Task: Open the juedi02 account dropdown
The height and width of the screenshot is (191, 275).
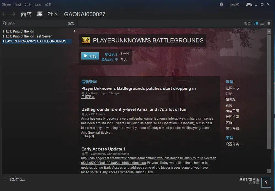Action: [234, 5]
